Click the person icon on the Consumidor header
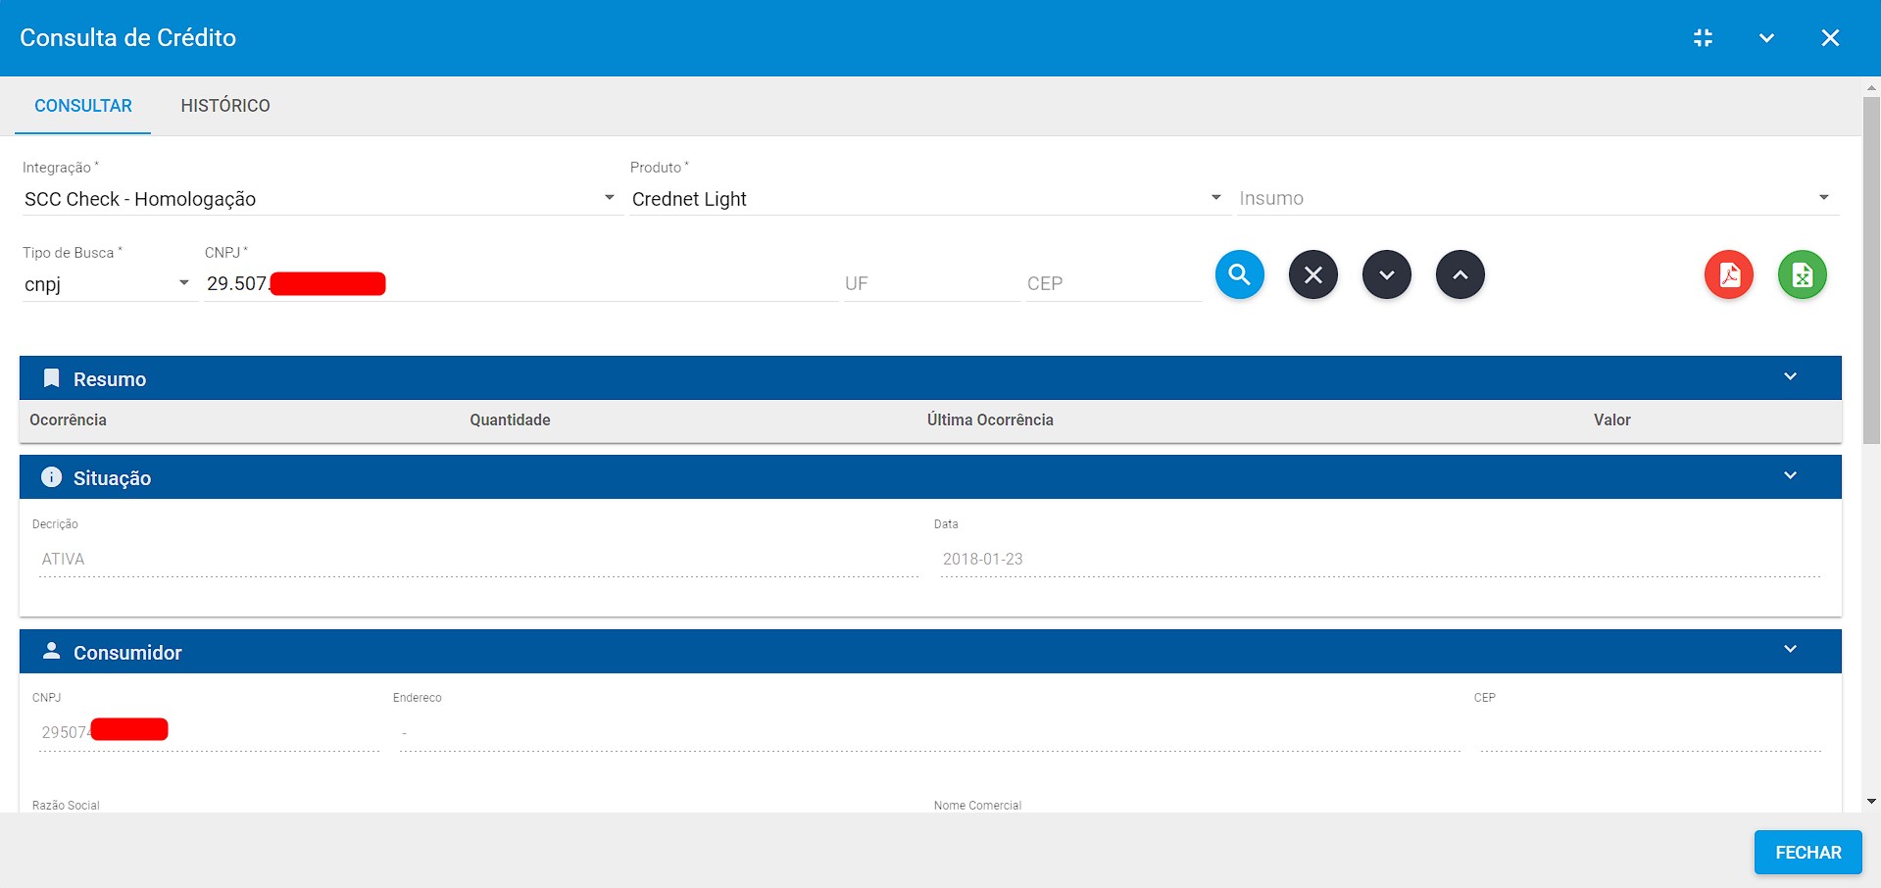Viewport: 1881px width, 888px height. pos(50,650)
